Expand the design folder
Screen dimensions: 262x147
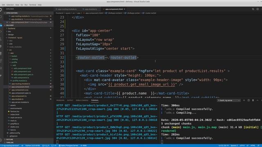11,35
